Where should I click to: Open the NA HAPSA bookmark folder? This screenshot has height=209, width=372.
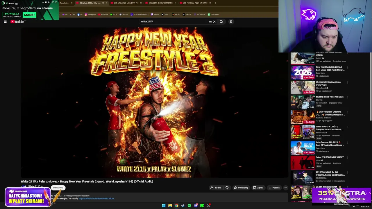(199, 14)
